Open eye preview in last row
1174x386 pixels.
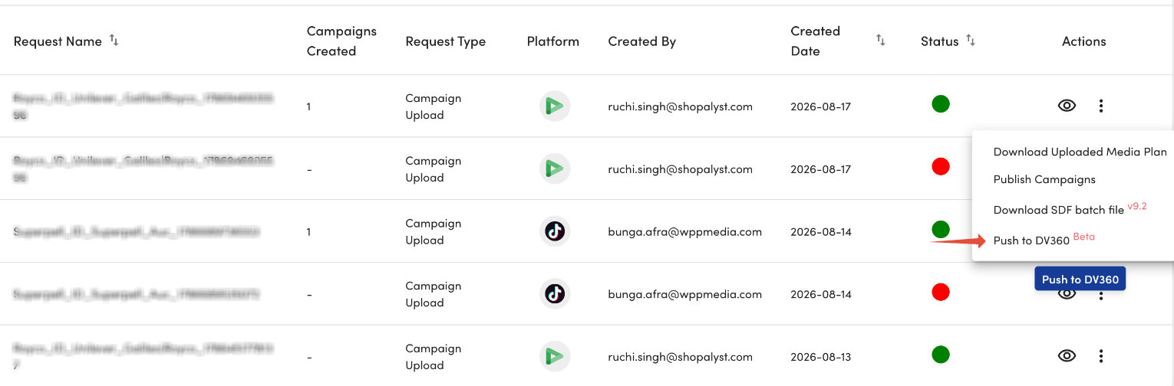[1067, 355]
